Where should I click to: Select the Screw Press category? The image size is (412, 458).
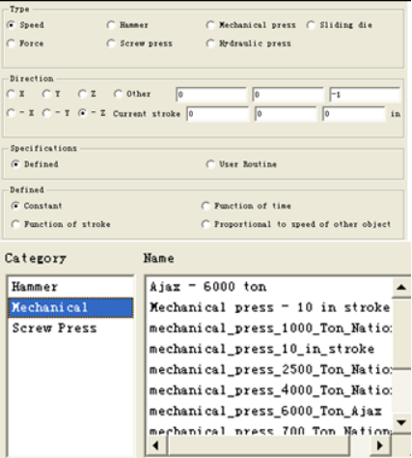(70, 329)
